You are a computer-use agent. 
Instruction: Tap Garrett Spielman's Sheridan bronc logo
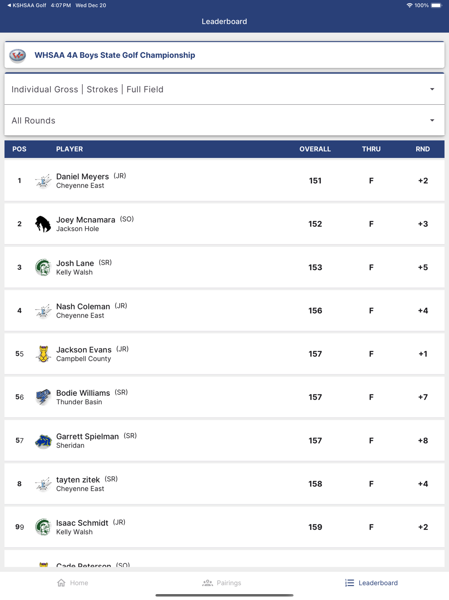(x=43, y=441)
